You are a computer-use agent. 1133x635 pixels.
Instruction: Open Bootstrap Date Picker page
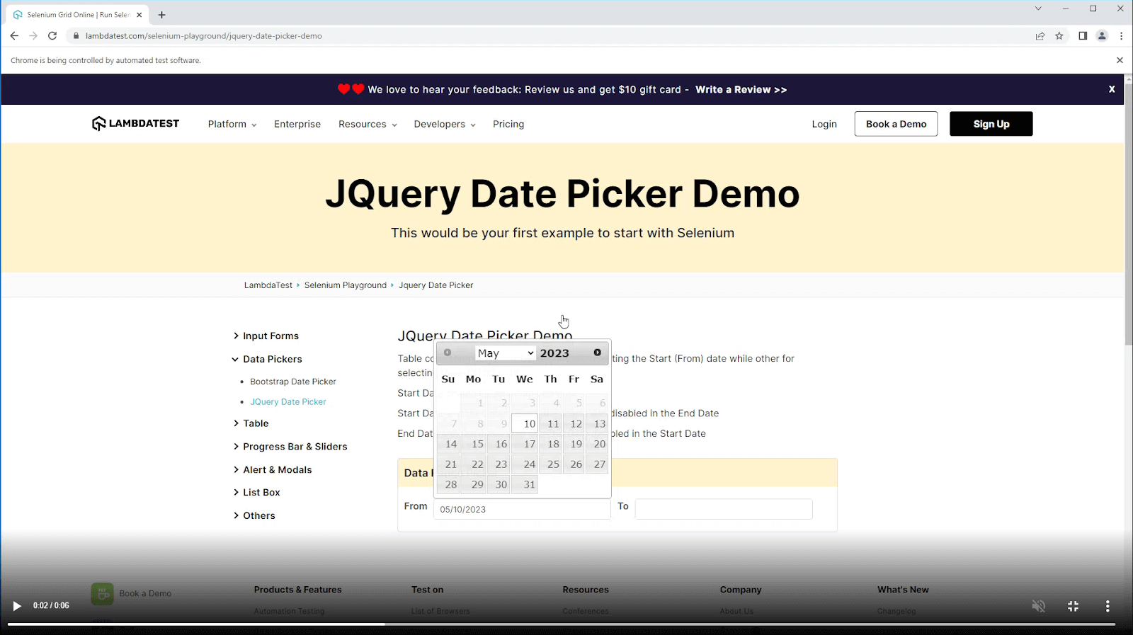click(x=293, y=382)
